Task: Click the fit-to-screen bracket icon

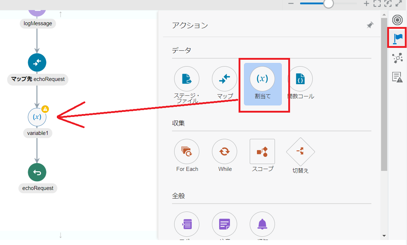Action: click(x=377, y=3)
